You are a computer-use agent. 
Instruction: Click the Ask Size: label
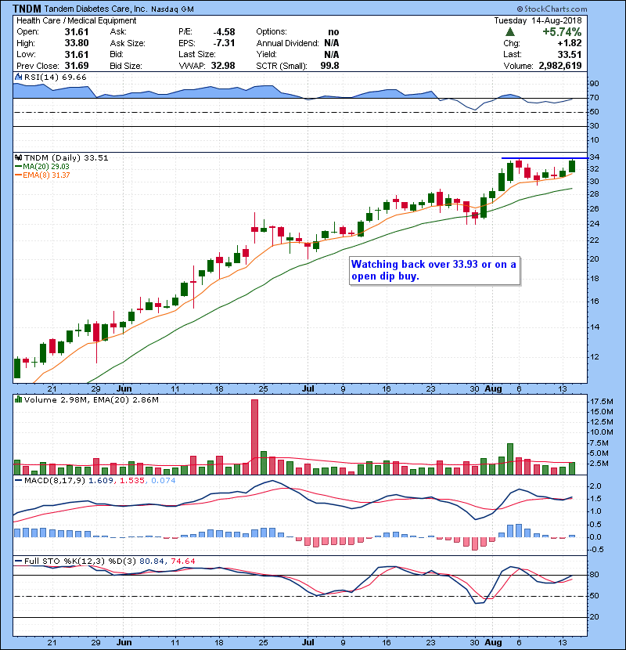[128, 43]
